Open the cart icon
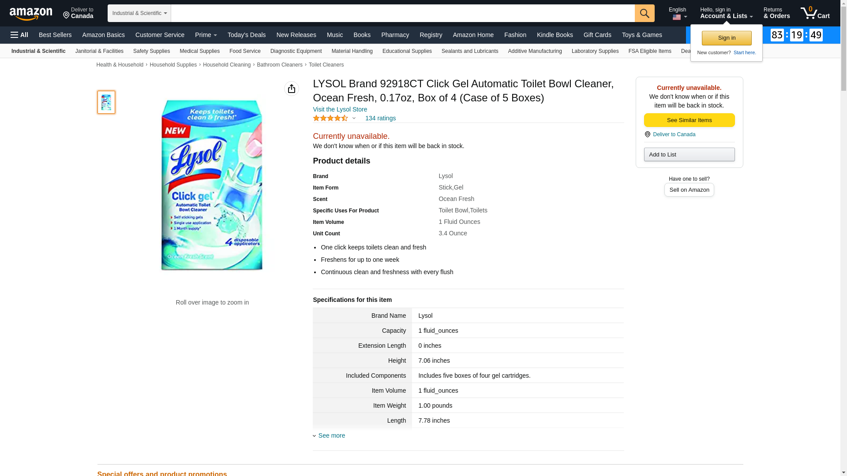The image size is (847, 476). click(x=815, y=13)
